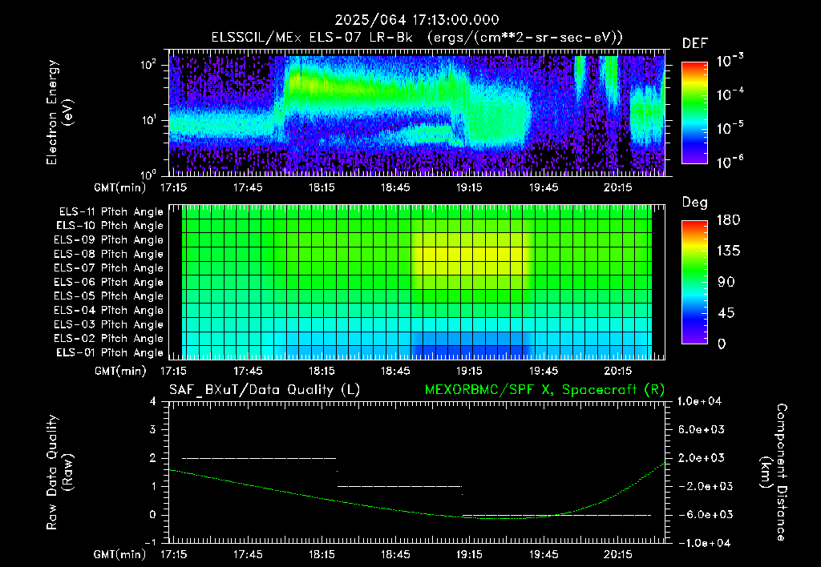This screenshot has width=821, height=567.
Task: Click the 180 degree colorbar label
Action: [728, 220]
